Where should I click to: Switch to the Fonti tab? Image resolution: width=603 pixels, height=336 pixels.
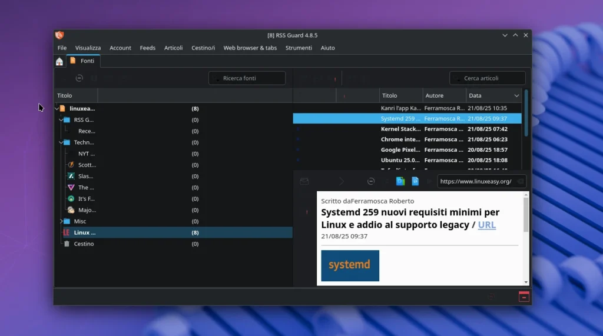[x=83, y=61]
